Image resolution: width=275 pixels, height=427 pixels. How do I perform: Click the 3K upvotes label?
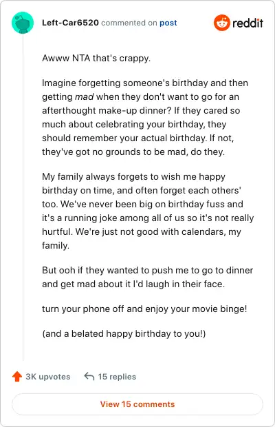[x=48, y=377]
